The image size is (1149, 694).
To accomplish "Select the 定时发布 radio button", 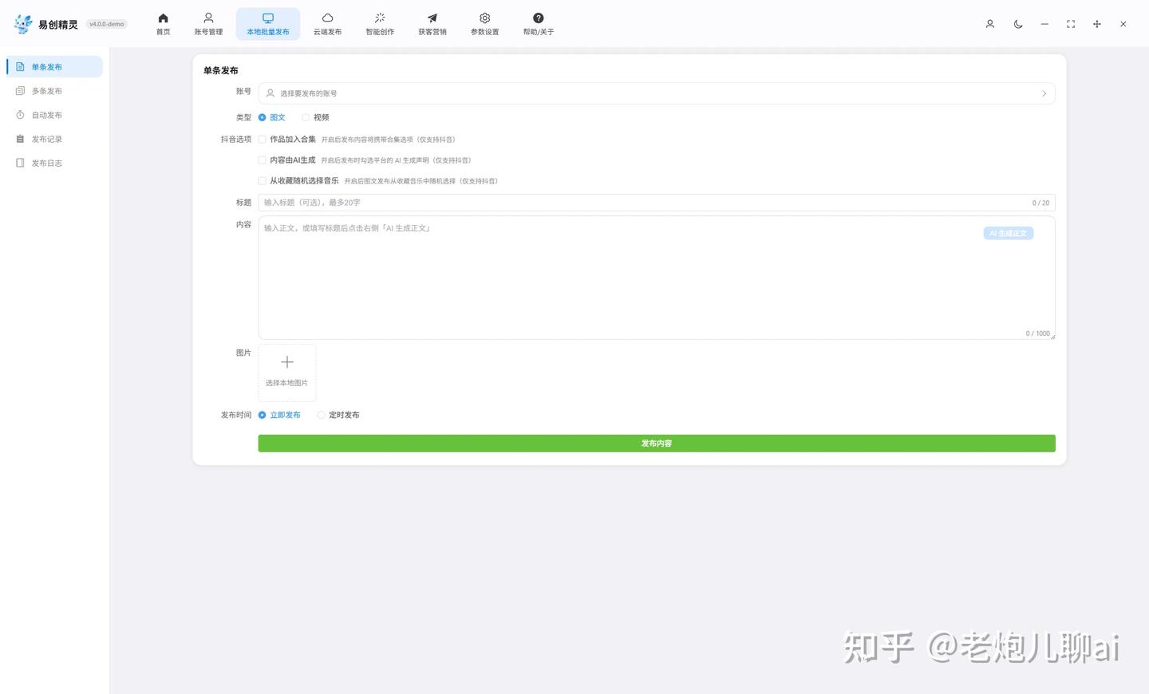I will tap(321, 415).
